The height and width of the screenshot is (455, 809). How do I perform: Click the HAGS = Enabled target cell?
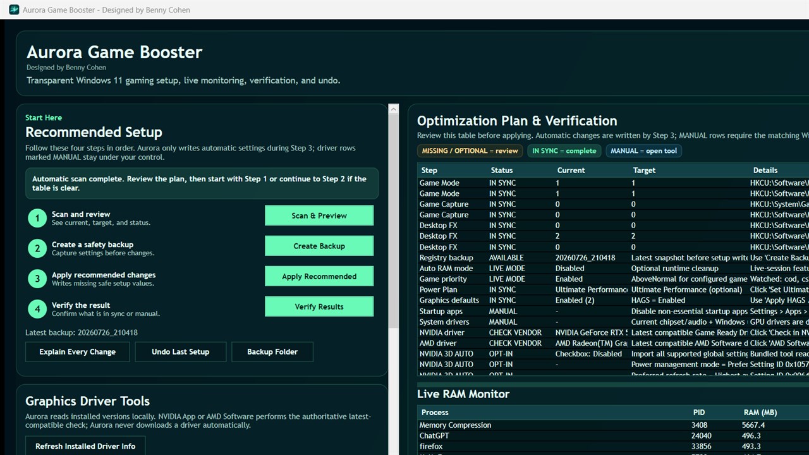(x=658, y=301)
